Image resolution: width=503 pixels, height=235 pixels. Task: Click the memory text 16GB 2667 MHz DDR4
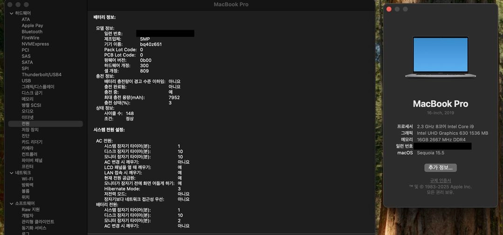click(441, 139)
